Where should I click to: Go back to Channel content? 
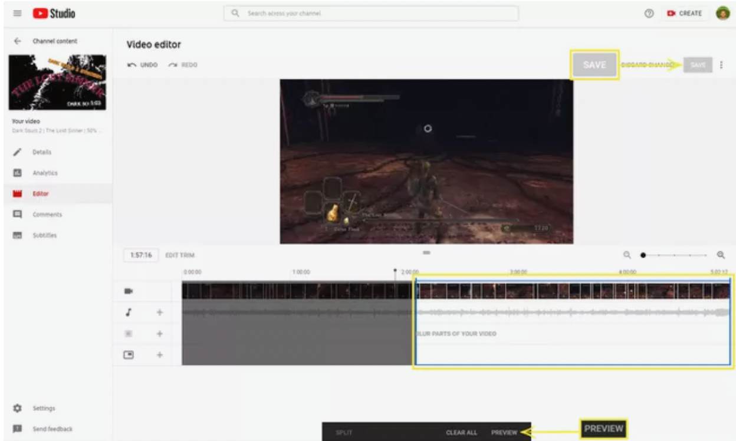(17, 41)
